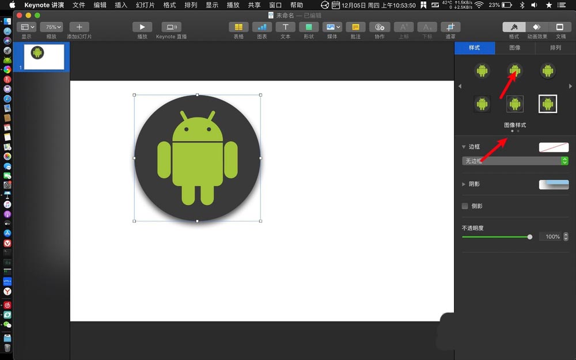Apply the top-right image style preset

[547, 70]
